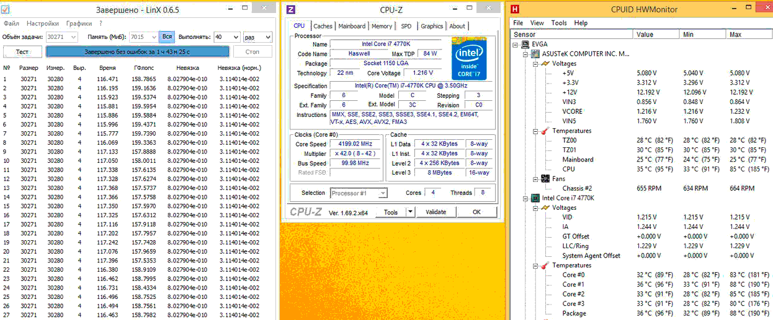Click the 'ГФлопс' column header in LinX
773x320 pixels.
coord(143,67)
